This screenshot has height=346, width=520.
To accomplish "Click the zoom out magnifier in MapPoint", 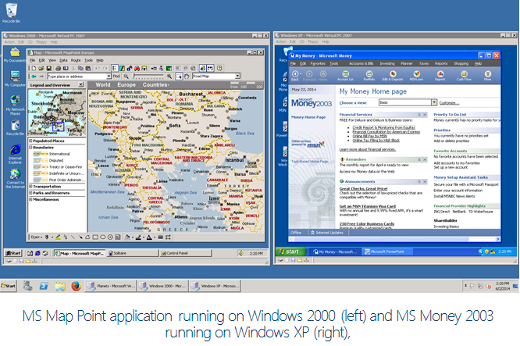I will [x=126, y=77].
